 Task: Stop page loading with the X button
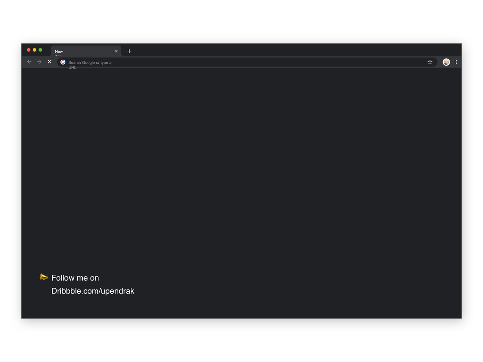click(50, 62)
